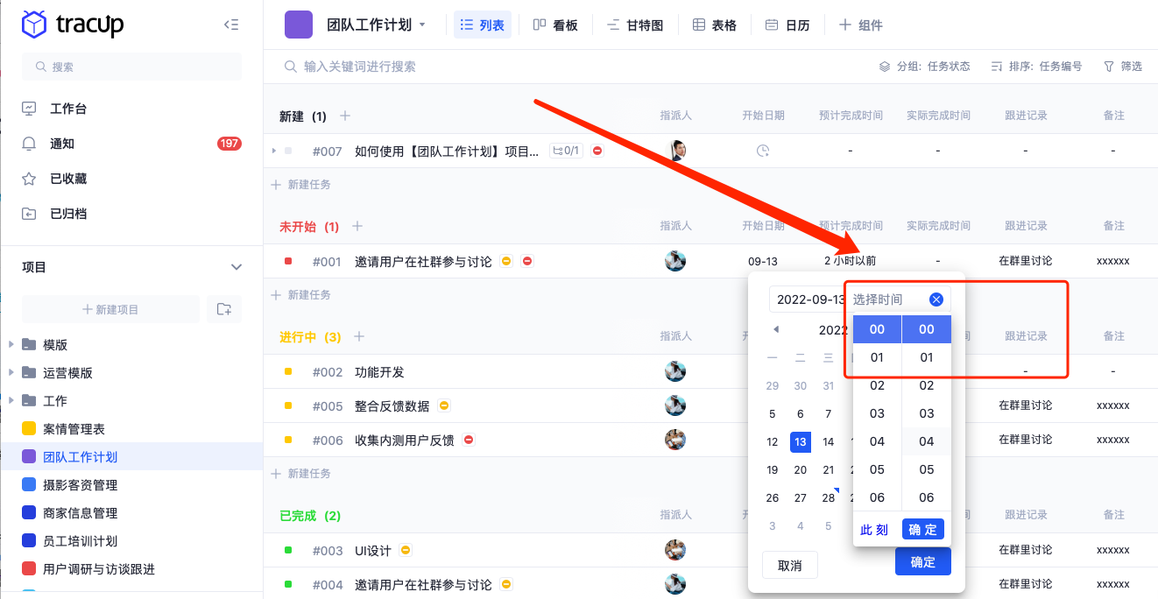Open the 通知 notifications bell
Image resolution: width=1158 pixels, height=599 pixels.
coord(30,144)
